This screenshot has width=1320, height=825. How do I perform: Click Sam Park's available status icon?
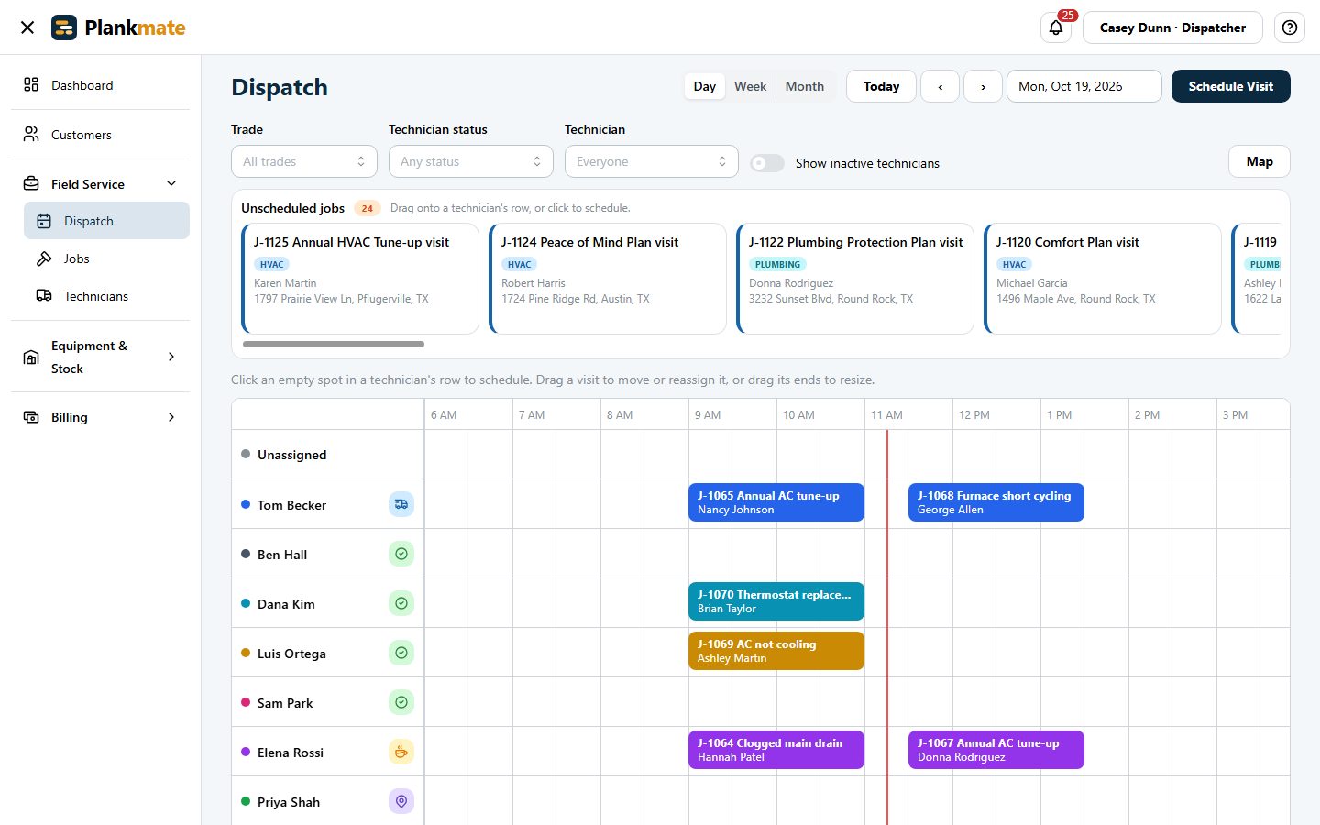pos(401,702)
